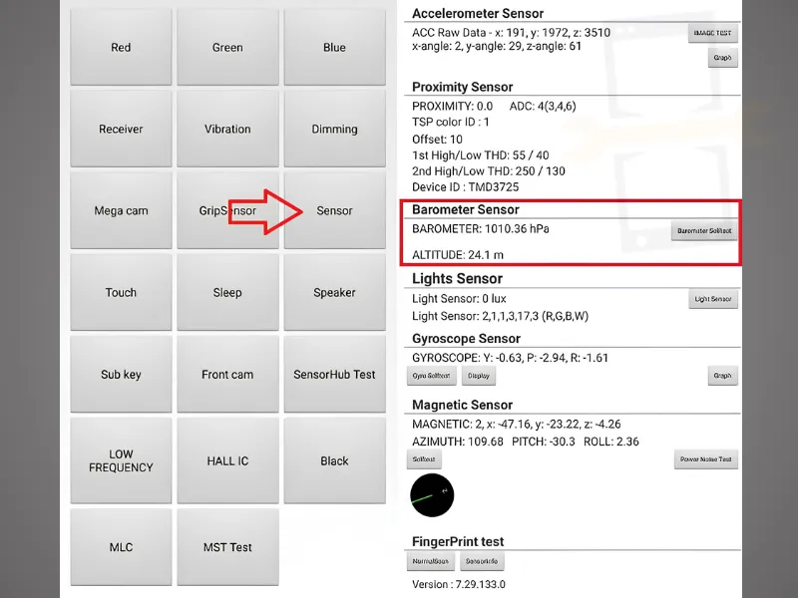Open the fingerprint SensorInfo
The width and height of the screenshot is (798, 598).
[482, 561]
